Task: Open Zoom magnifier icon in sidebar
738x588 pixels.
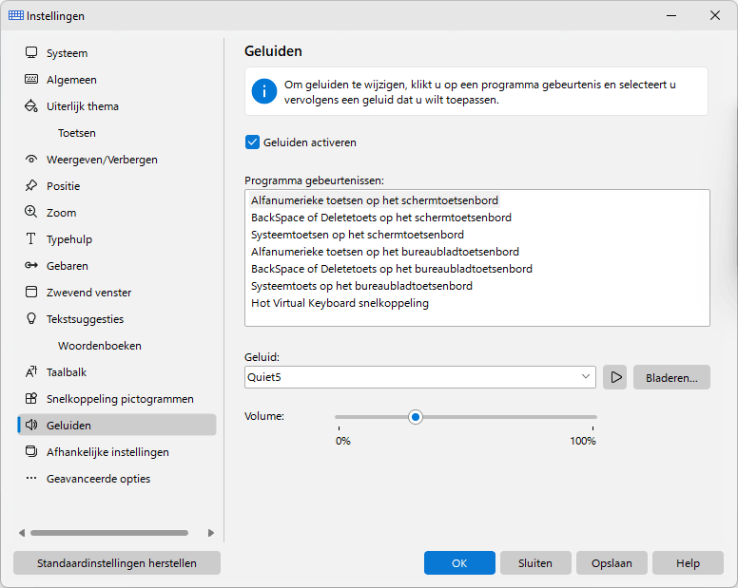Action: [x=31, y=212]
